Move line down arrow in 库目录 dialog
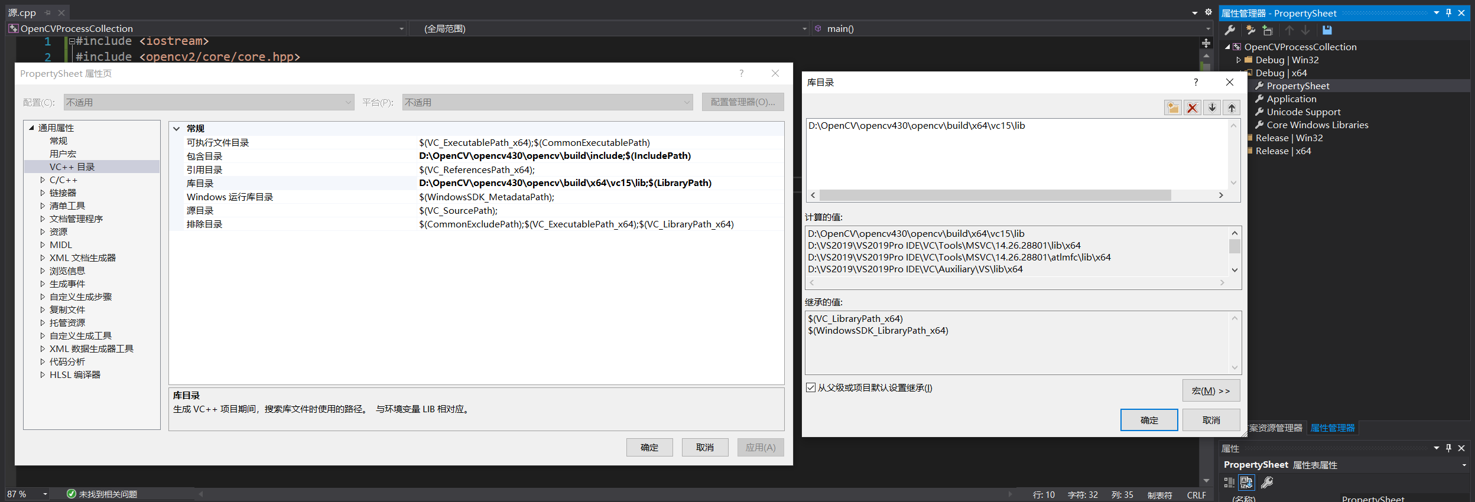Viewport: 1475px width, 502px height. [x=1212, y=107]
